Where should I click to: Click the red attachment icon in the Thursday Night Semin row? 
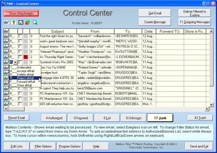(x=26, y=57)
